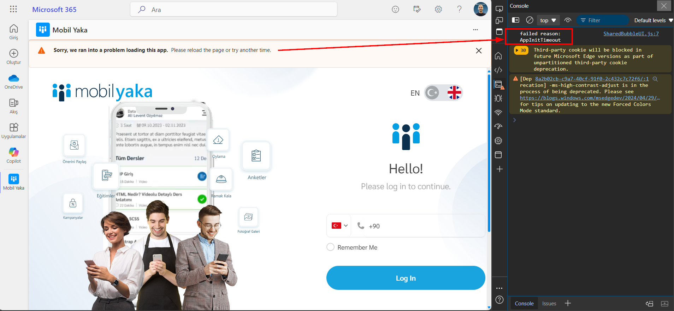This screenshot has height=311, width=674.
Task: Toggle the device emulation icon
Action: pyautogui.click(x=499, y=20)
